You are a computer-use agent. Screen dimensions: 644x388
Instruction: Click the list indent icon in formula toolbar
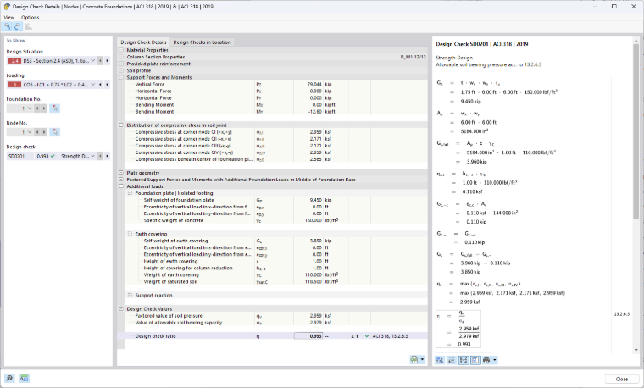[x=452, y=360]
